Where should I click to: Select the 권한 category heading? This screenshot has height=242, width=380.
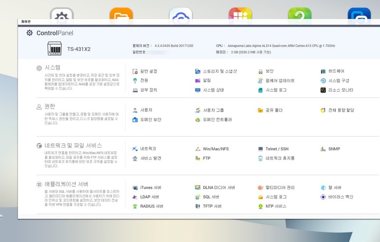[50, 106]
